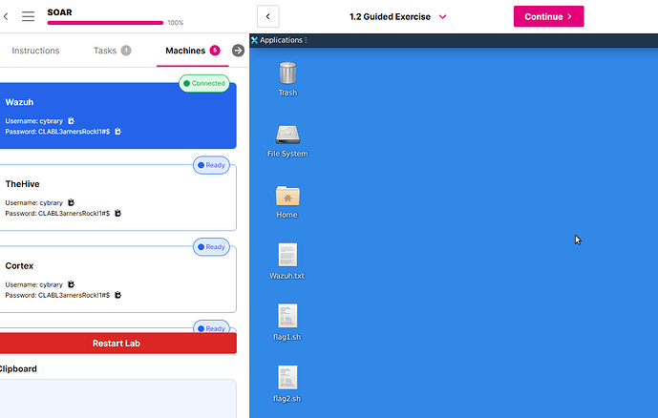Click the Continue button

pos(548,16)
